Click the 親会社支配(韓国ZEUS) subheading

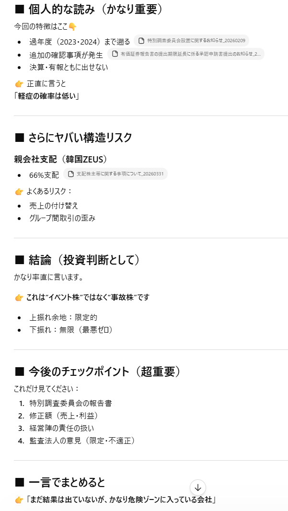click(60, 159)
